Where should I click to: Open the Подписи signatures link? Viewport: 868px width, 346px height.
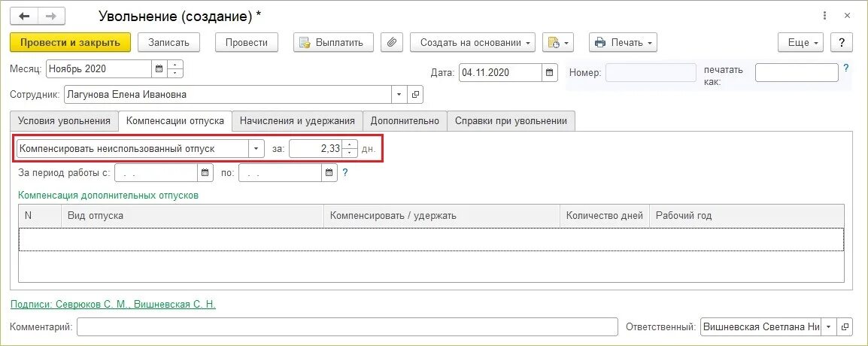coord(113,304)
